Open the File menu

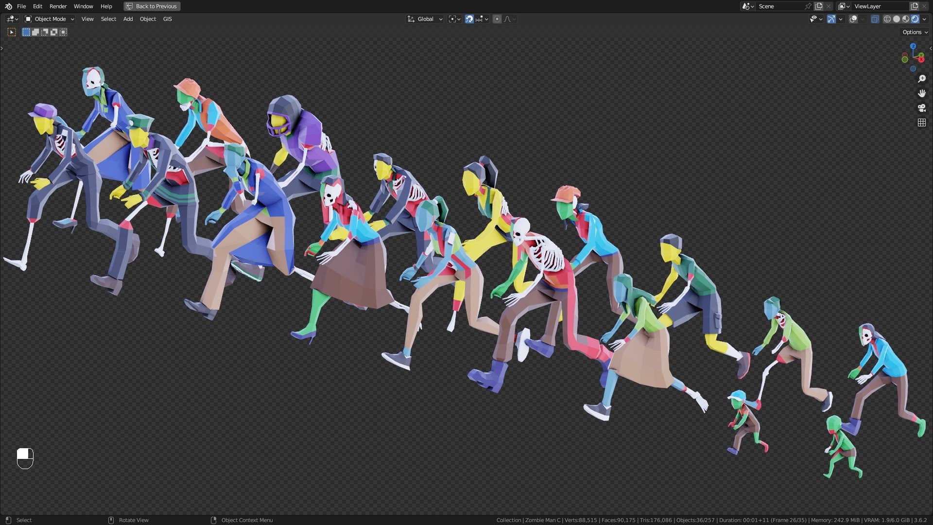click(21, 6)
